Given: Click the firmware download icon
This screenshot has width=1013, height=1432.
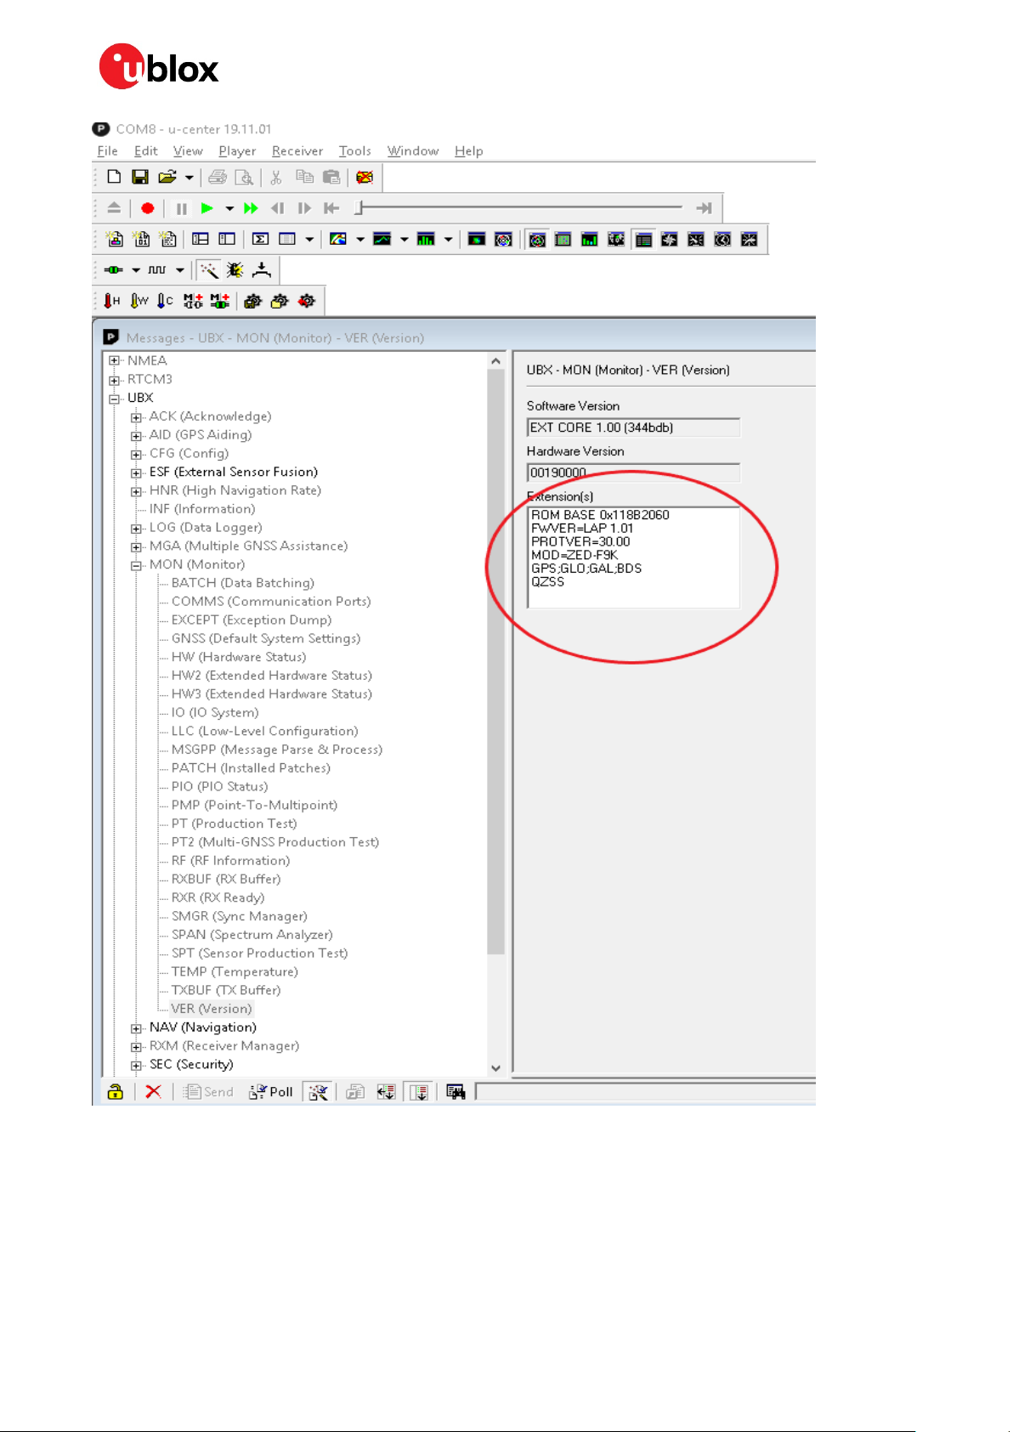Looking at the screenshot, I should 262,270.
